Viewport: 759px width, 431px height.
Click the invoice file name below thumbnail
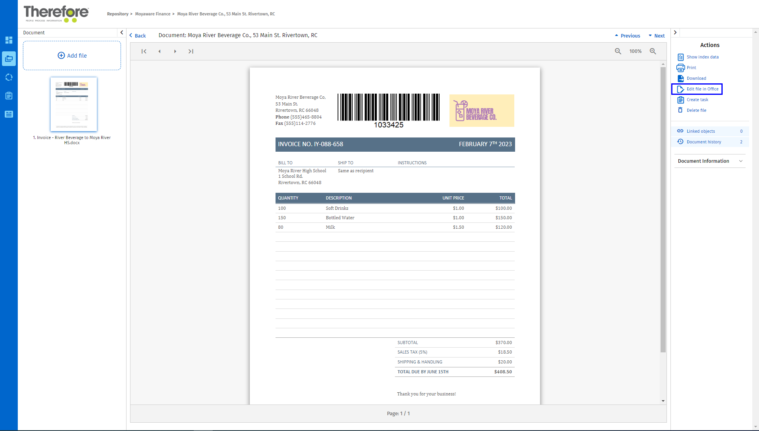[72, 140]
